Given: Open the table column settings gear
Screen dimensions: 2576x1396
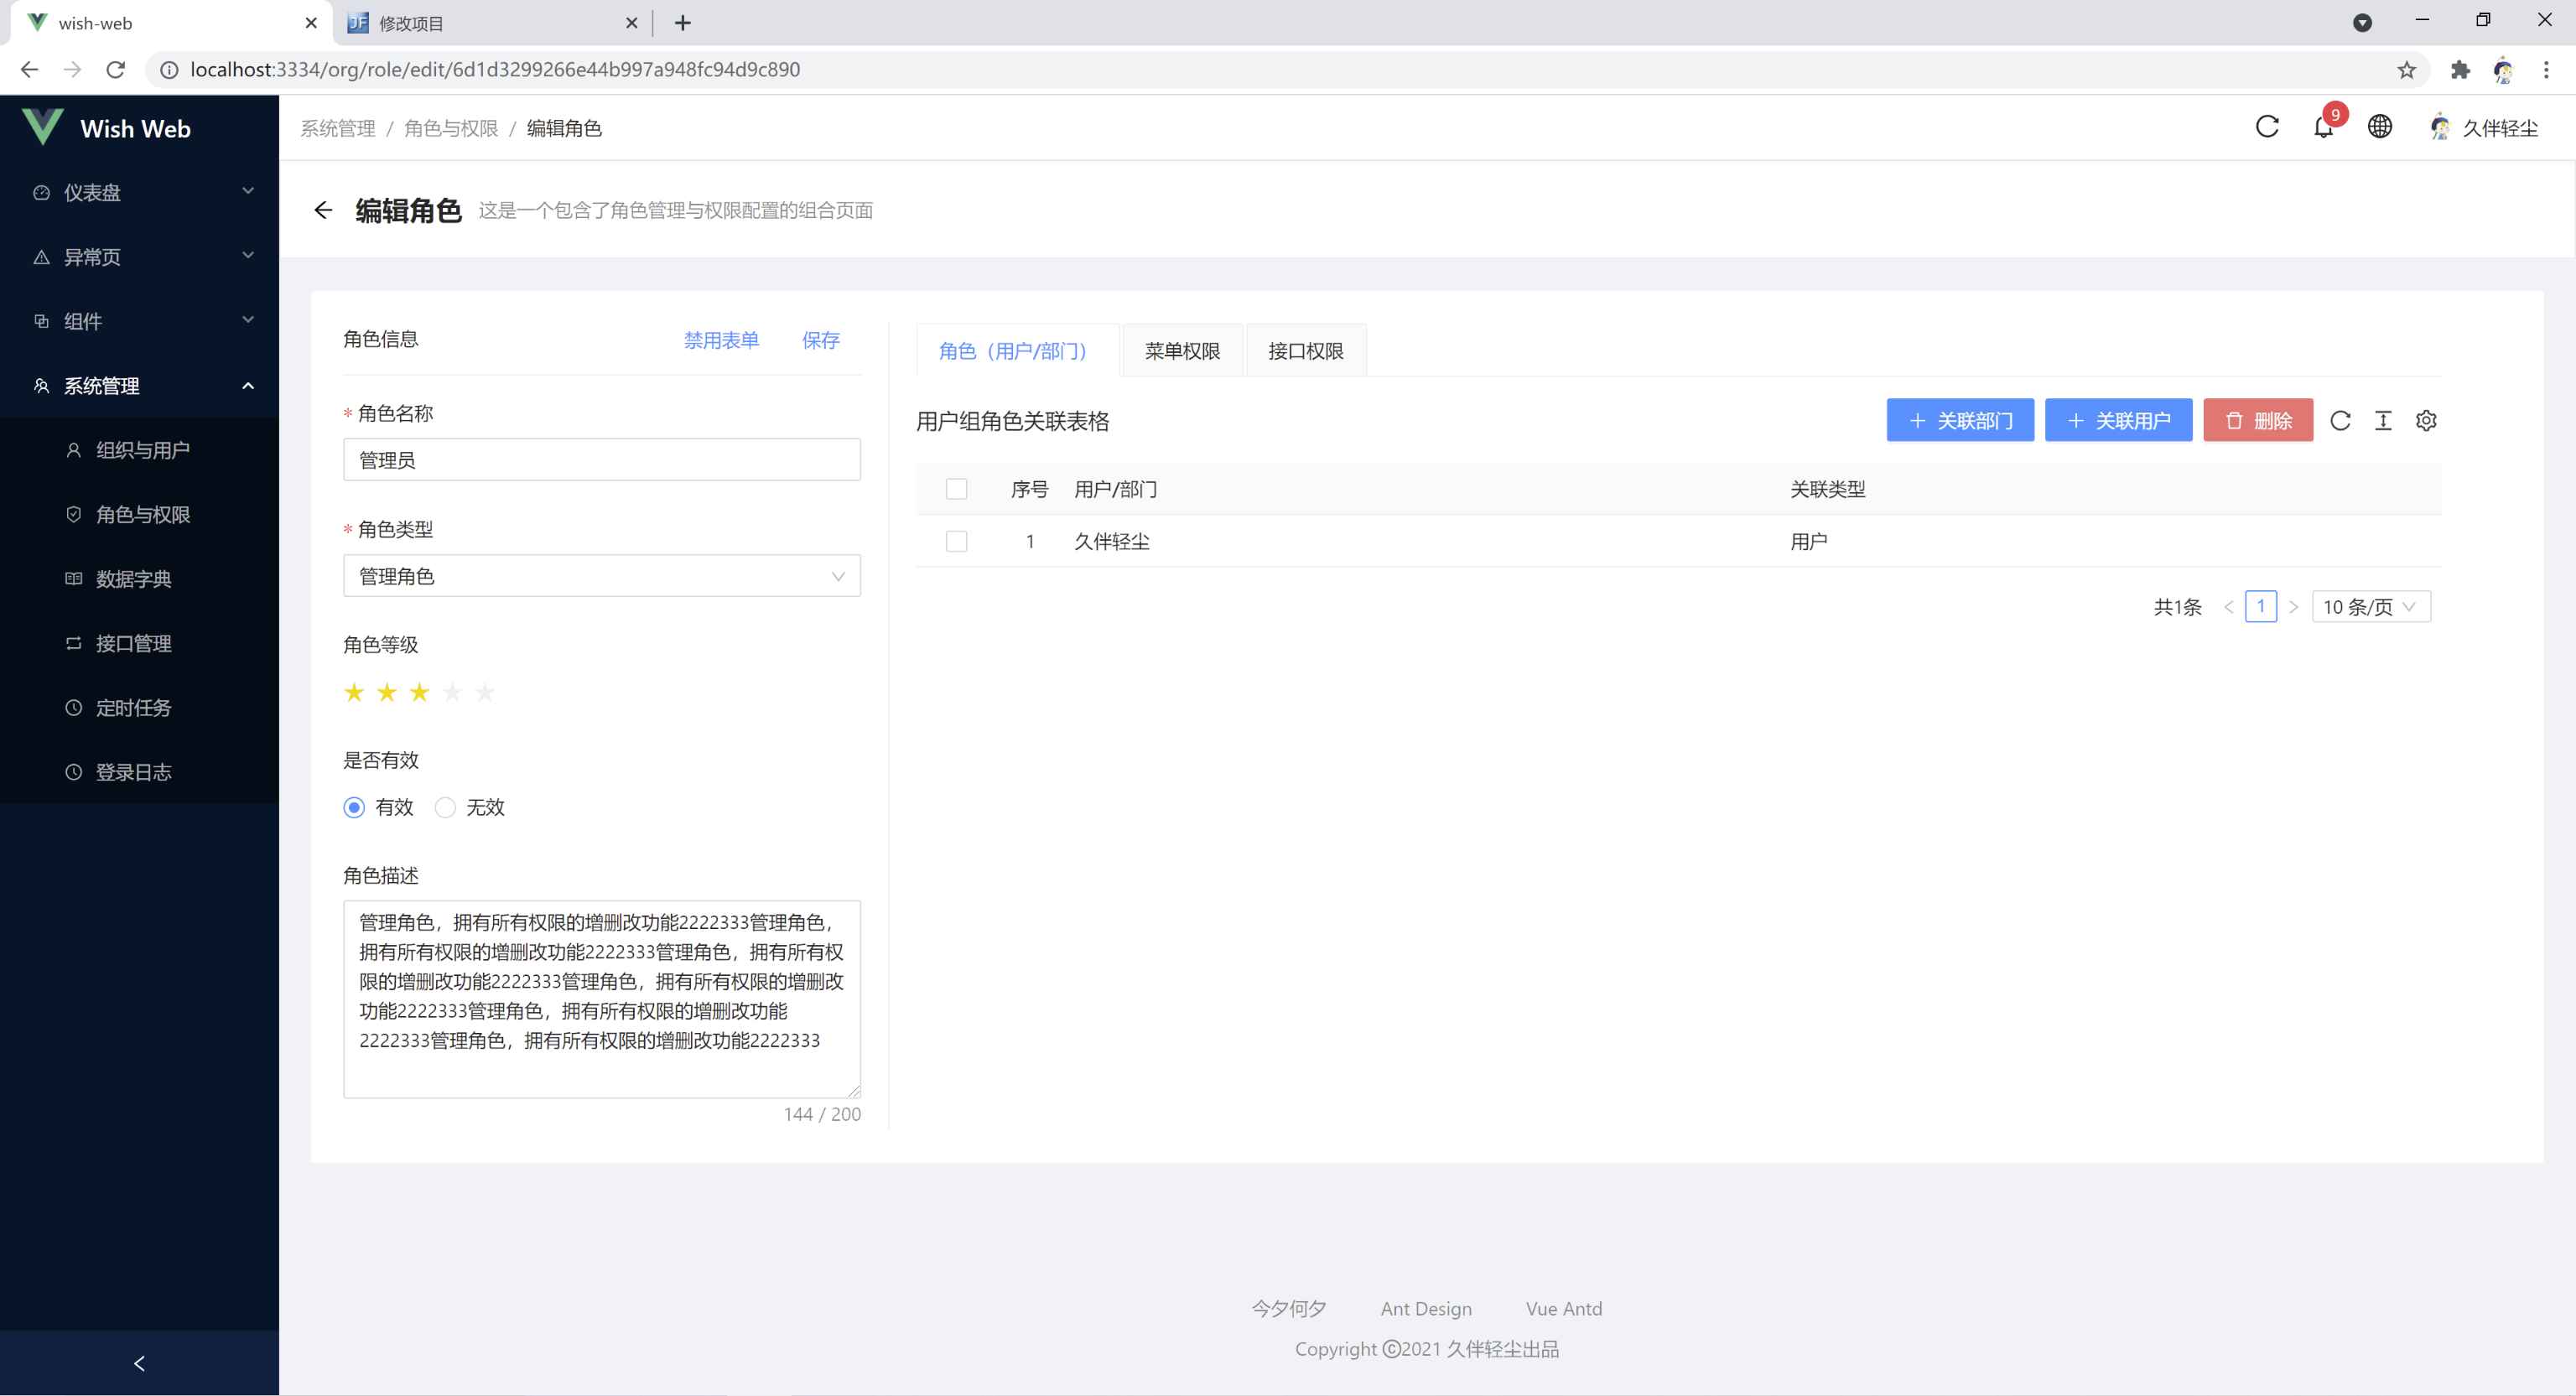Looking at the screenshot, I should coord(2426,421).
